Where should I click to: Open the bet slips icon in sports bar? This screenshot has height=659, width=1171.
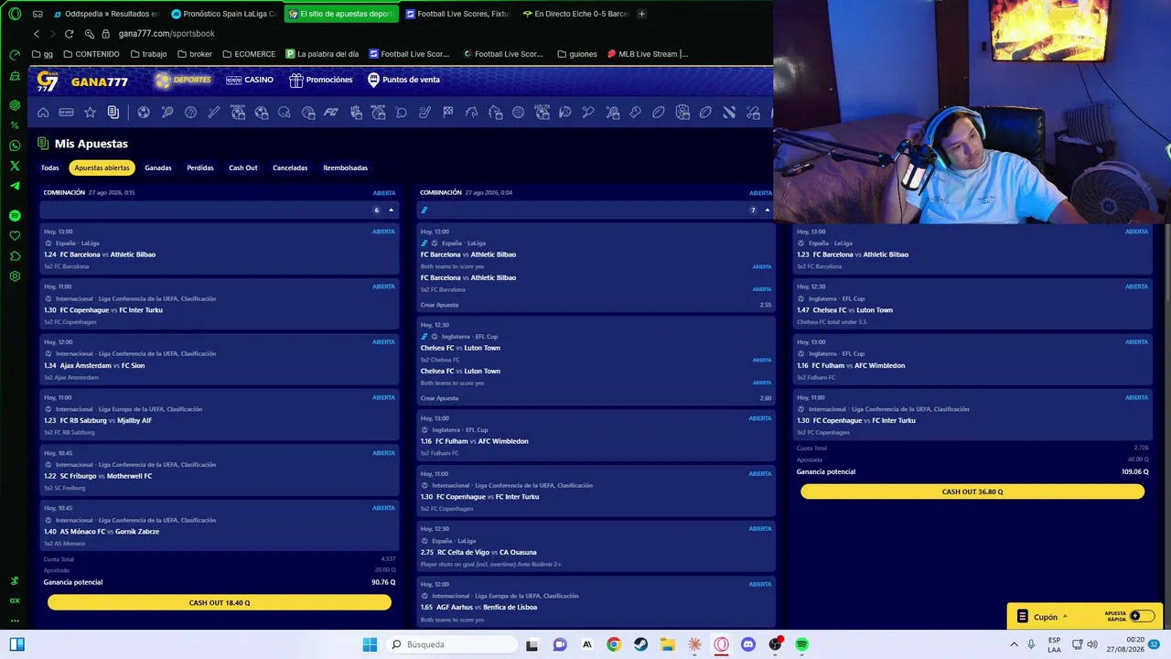click(113, 113)
